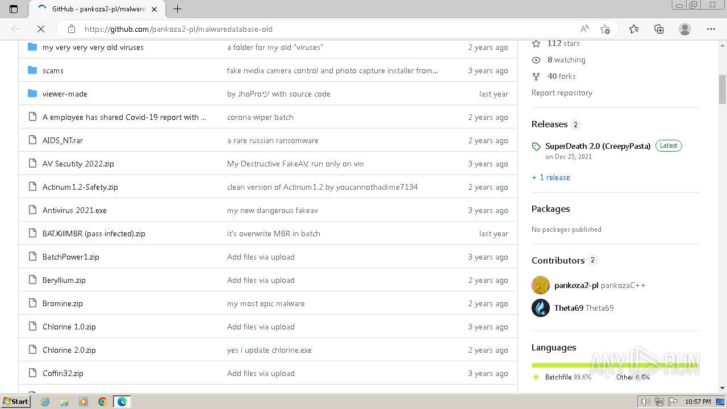Image resolution: width=727 pixels, height=409 pixels.
Task: Open Chlorine 2.0.zip file
Action: coord(69,350)
